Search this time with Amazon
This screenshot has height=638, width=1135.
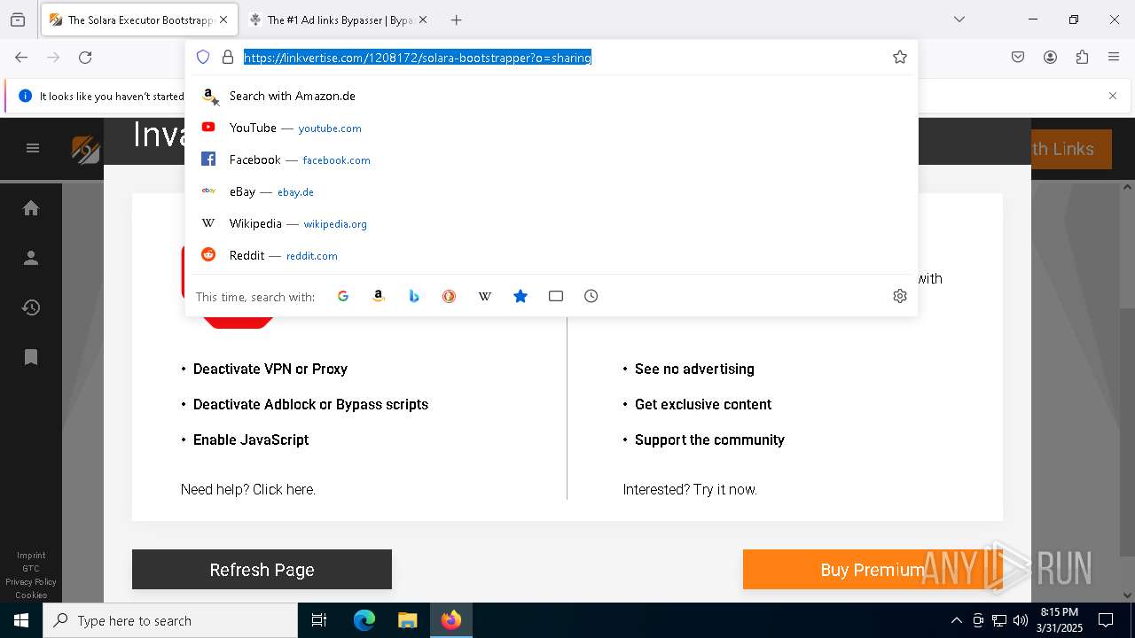click(x=379, y=296)
